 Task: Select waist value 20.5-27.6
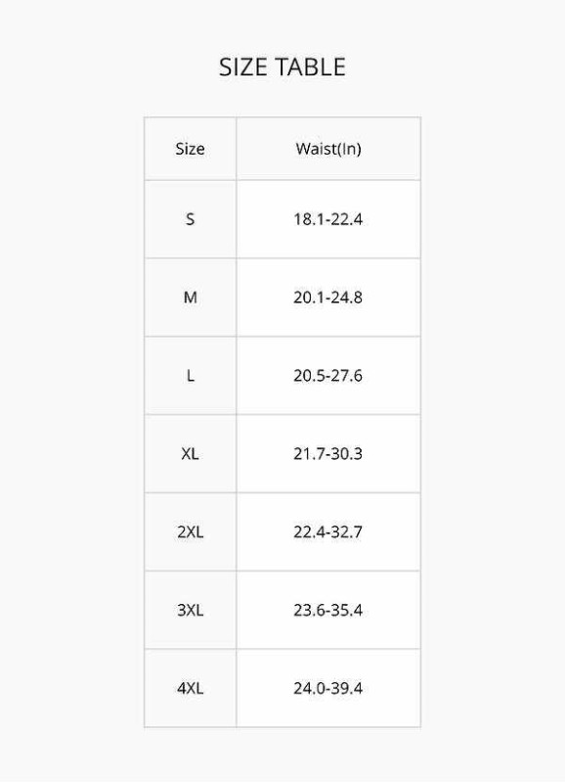click(x=328, y=376)
